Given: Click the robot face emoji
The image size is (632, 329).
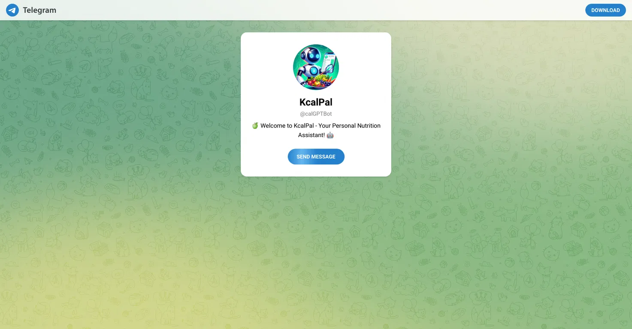Looking at the screenshot, I should [330, 135].
